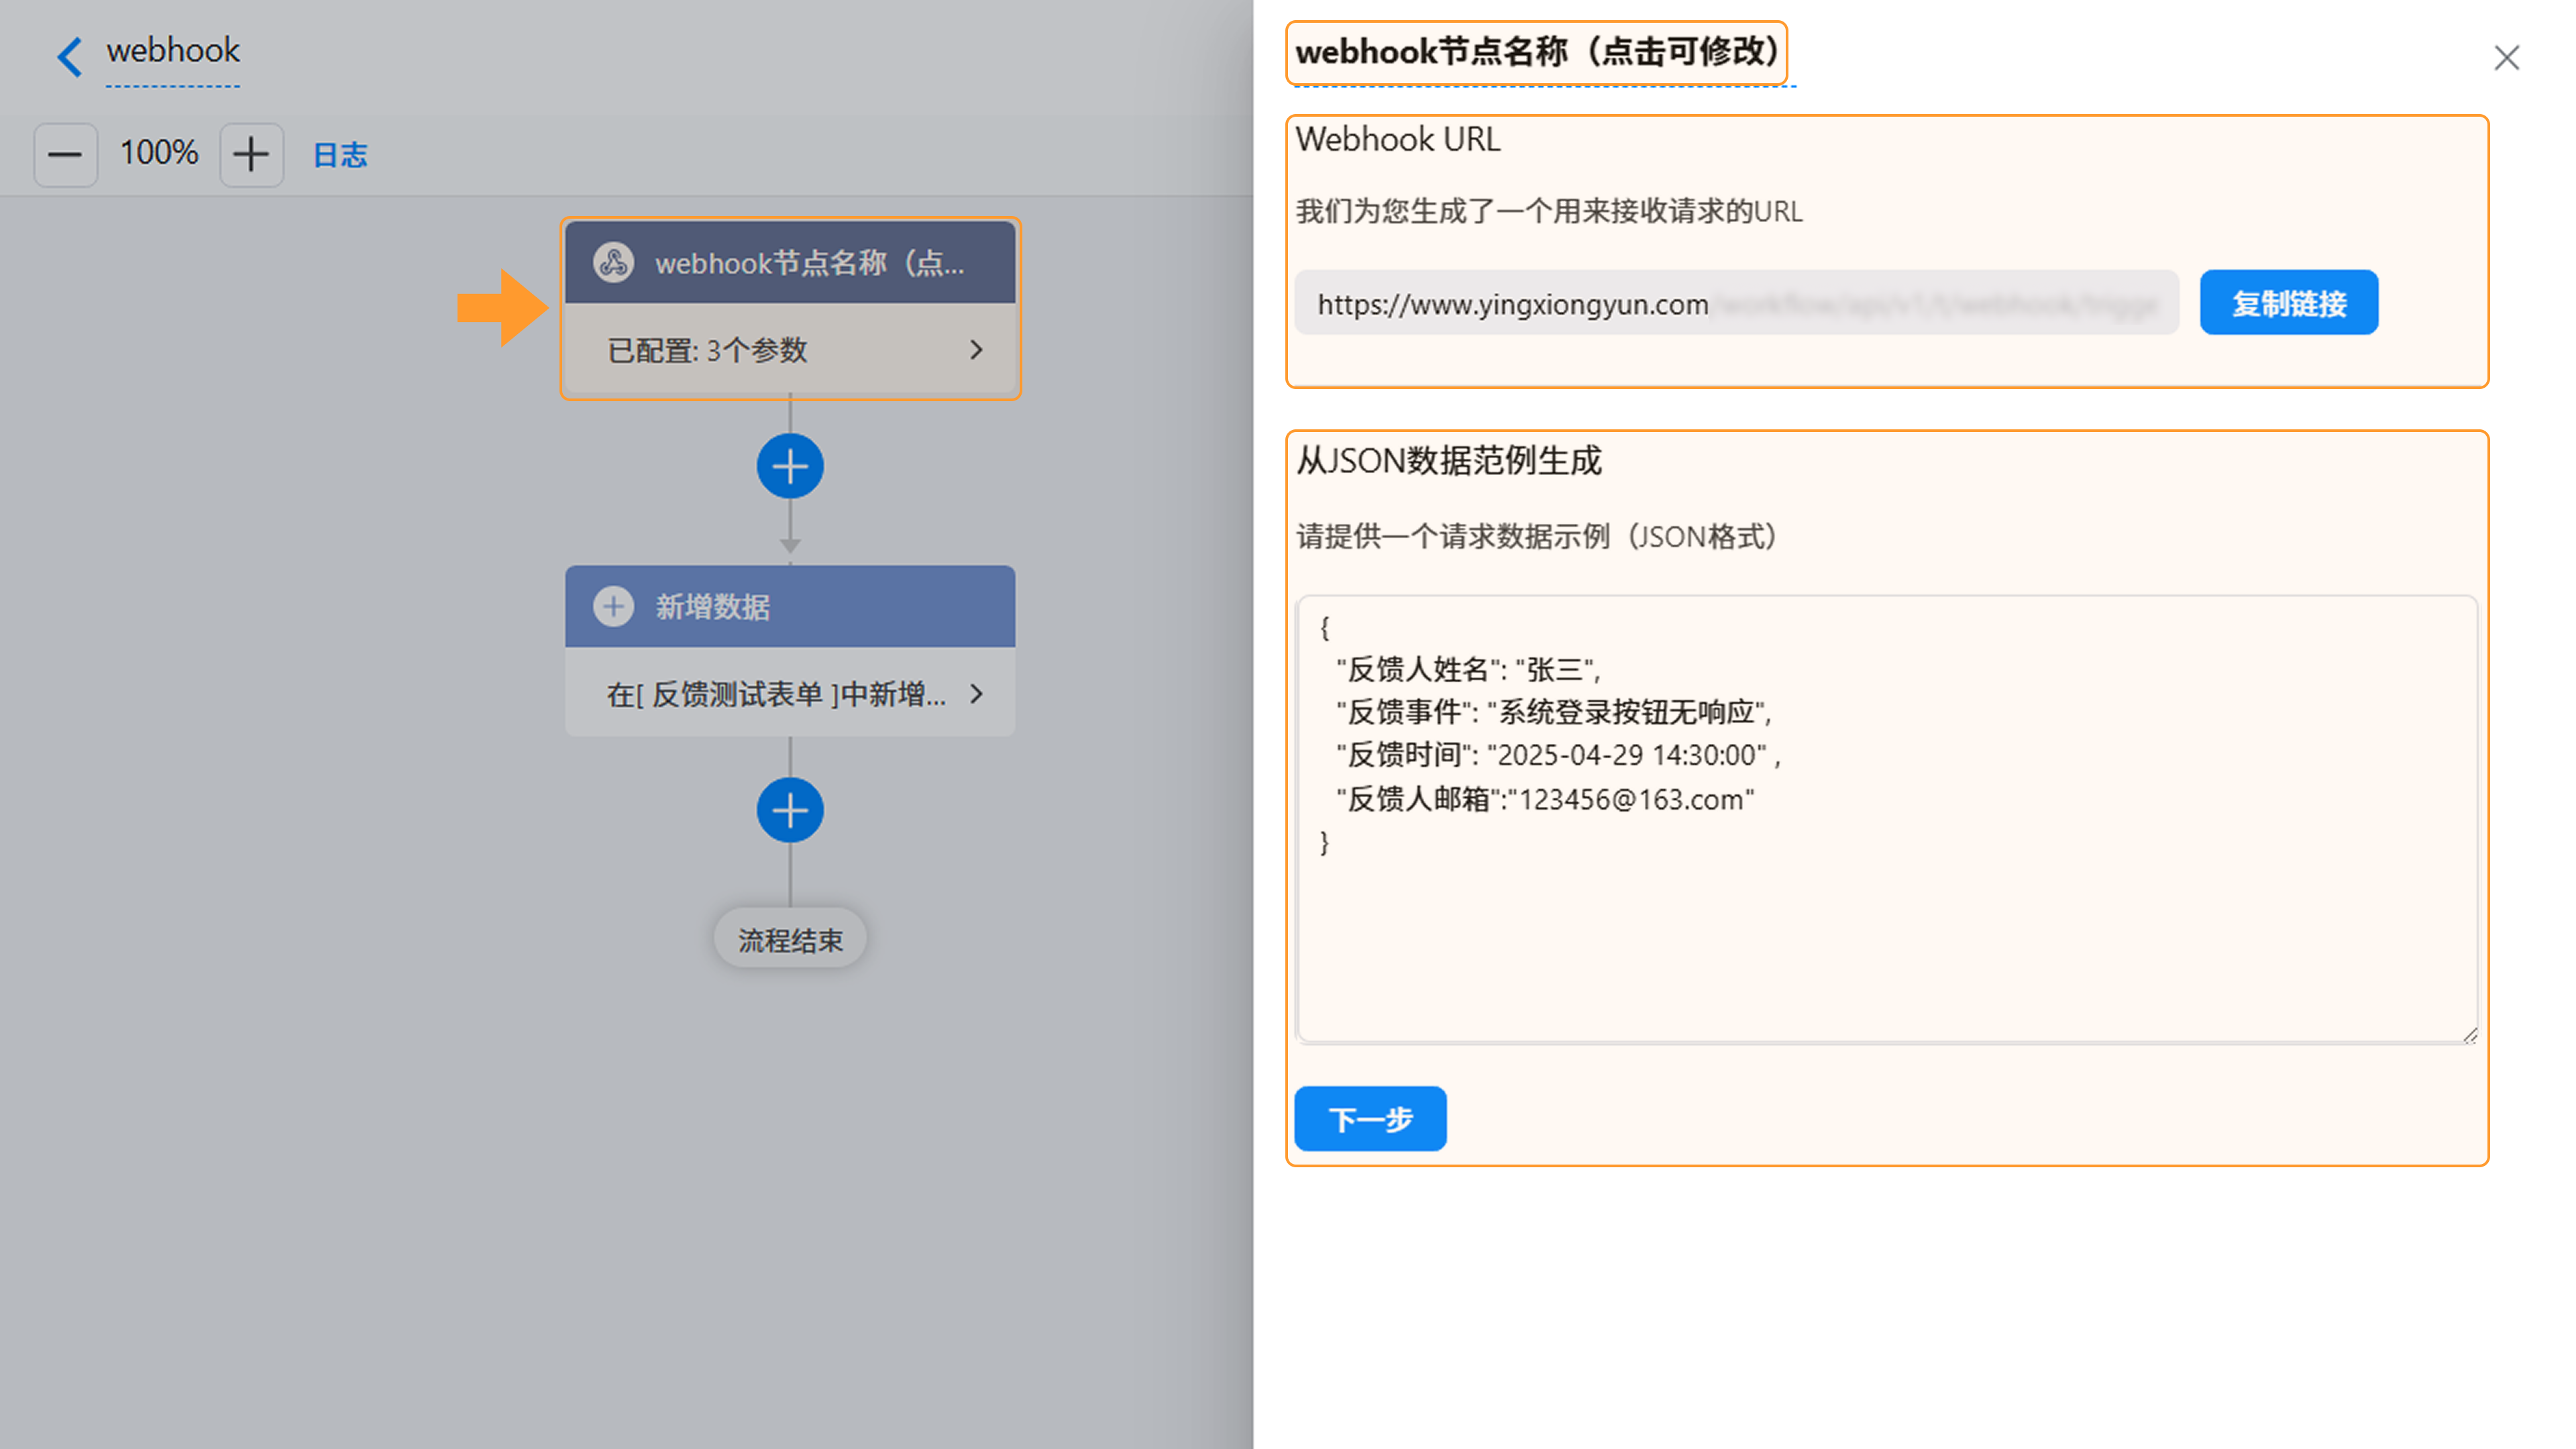Edit the webhook节点名称 panel title
2576x1449 pixels.
point(1537,52)
